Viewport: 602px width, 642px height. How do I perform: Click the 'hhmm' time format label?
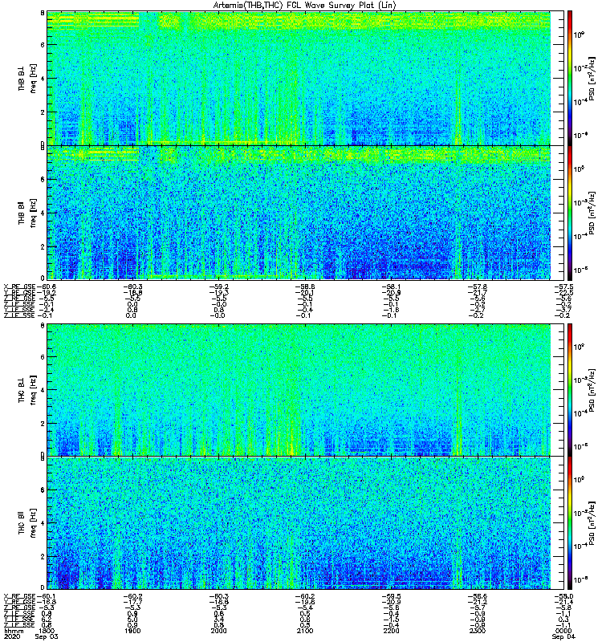point(12,631)
